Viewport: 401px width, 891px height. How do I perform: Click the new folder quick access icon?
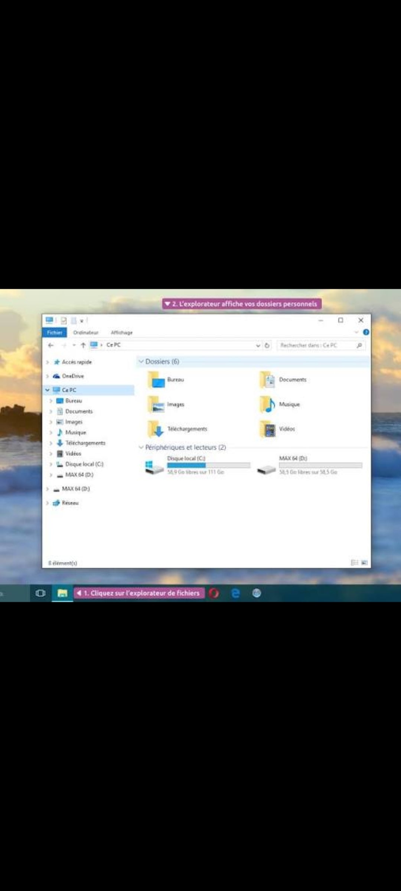coord(74,320)
